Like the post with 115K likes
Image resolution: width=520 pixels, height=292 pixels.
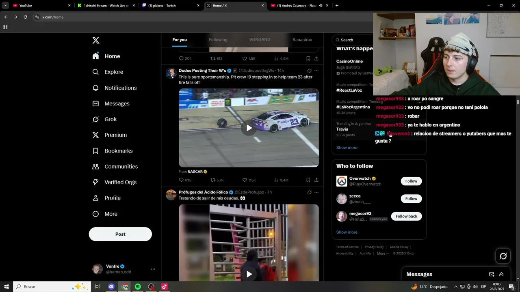pos(249,180)
